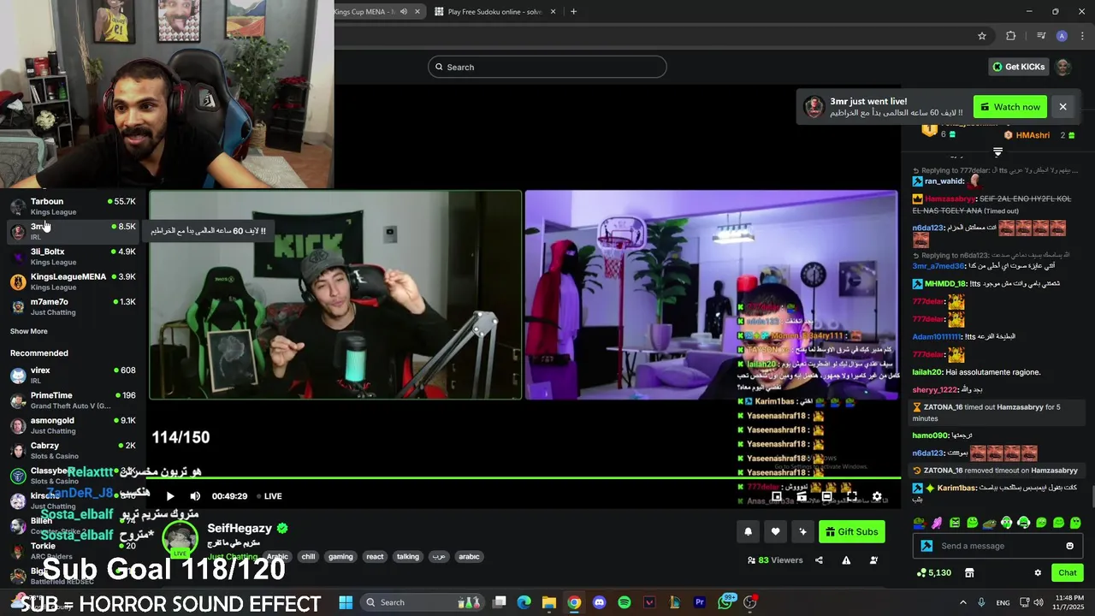Open virex recommended channel
The width and height of the screenshot is (1095, 616).
(73, 376)
